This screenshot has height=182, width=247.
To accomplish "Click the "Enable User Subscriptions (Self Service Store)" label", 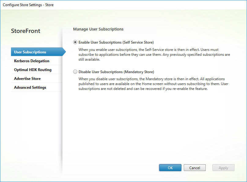I will click(x=116, y=42).
